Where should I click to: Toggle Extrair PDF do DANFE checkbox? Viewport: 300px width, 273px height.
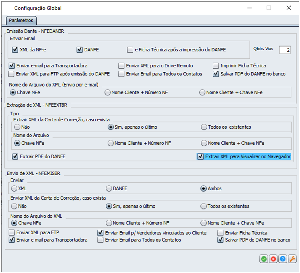(x=15, y=156)
